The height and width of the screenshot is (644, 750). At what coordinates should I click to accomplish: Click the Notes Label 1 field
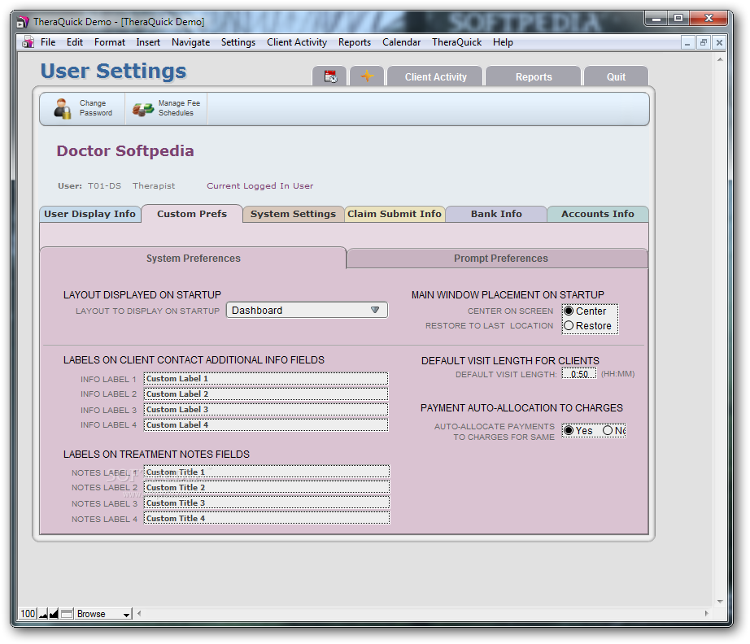(267, 472)
